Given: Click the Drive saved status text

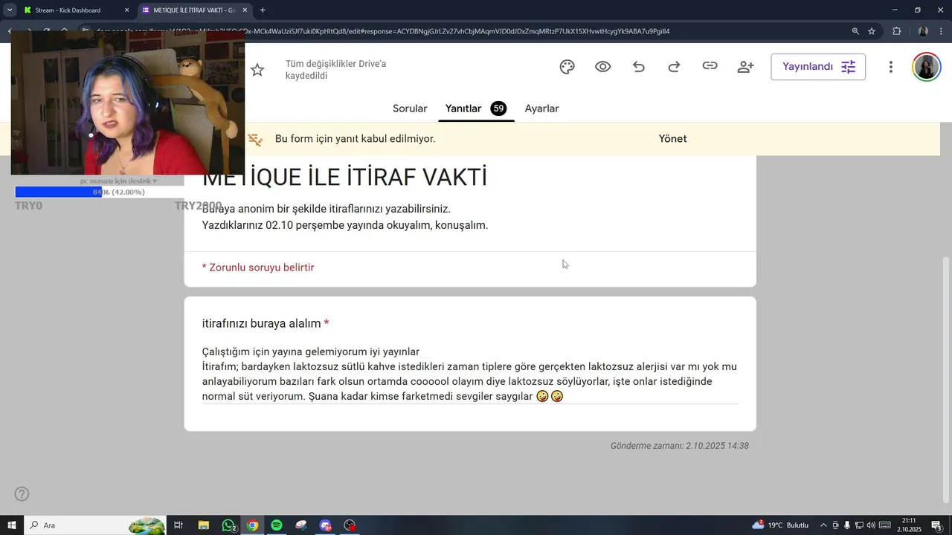Looking at the screenshot, I should (335, 70).
